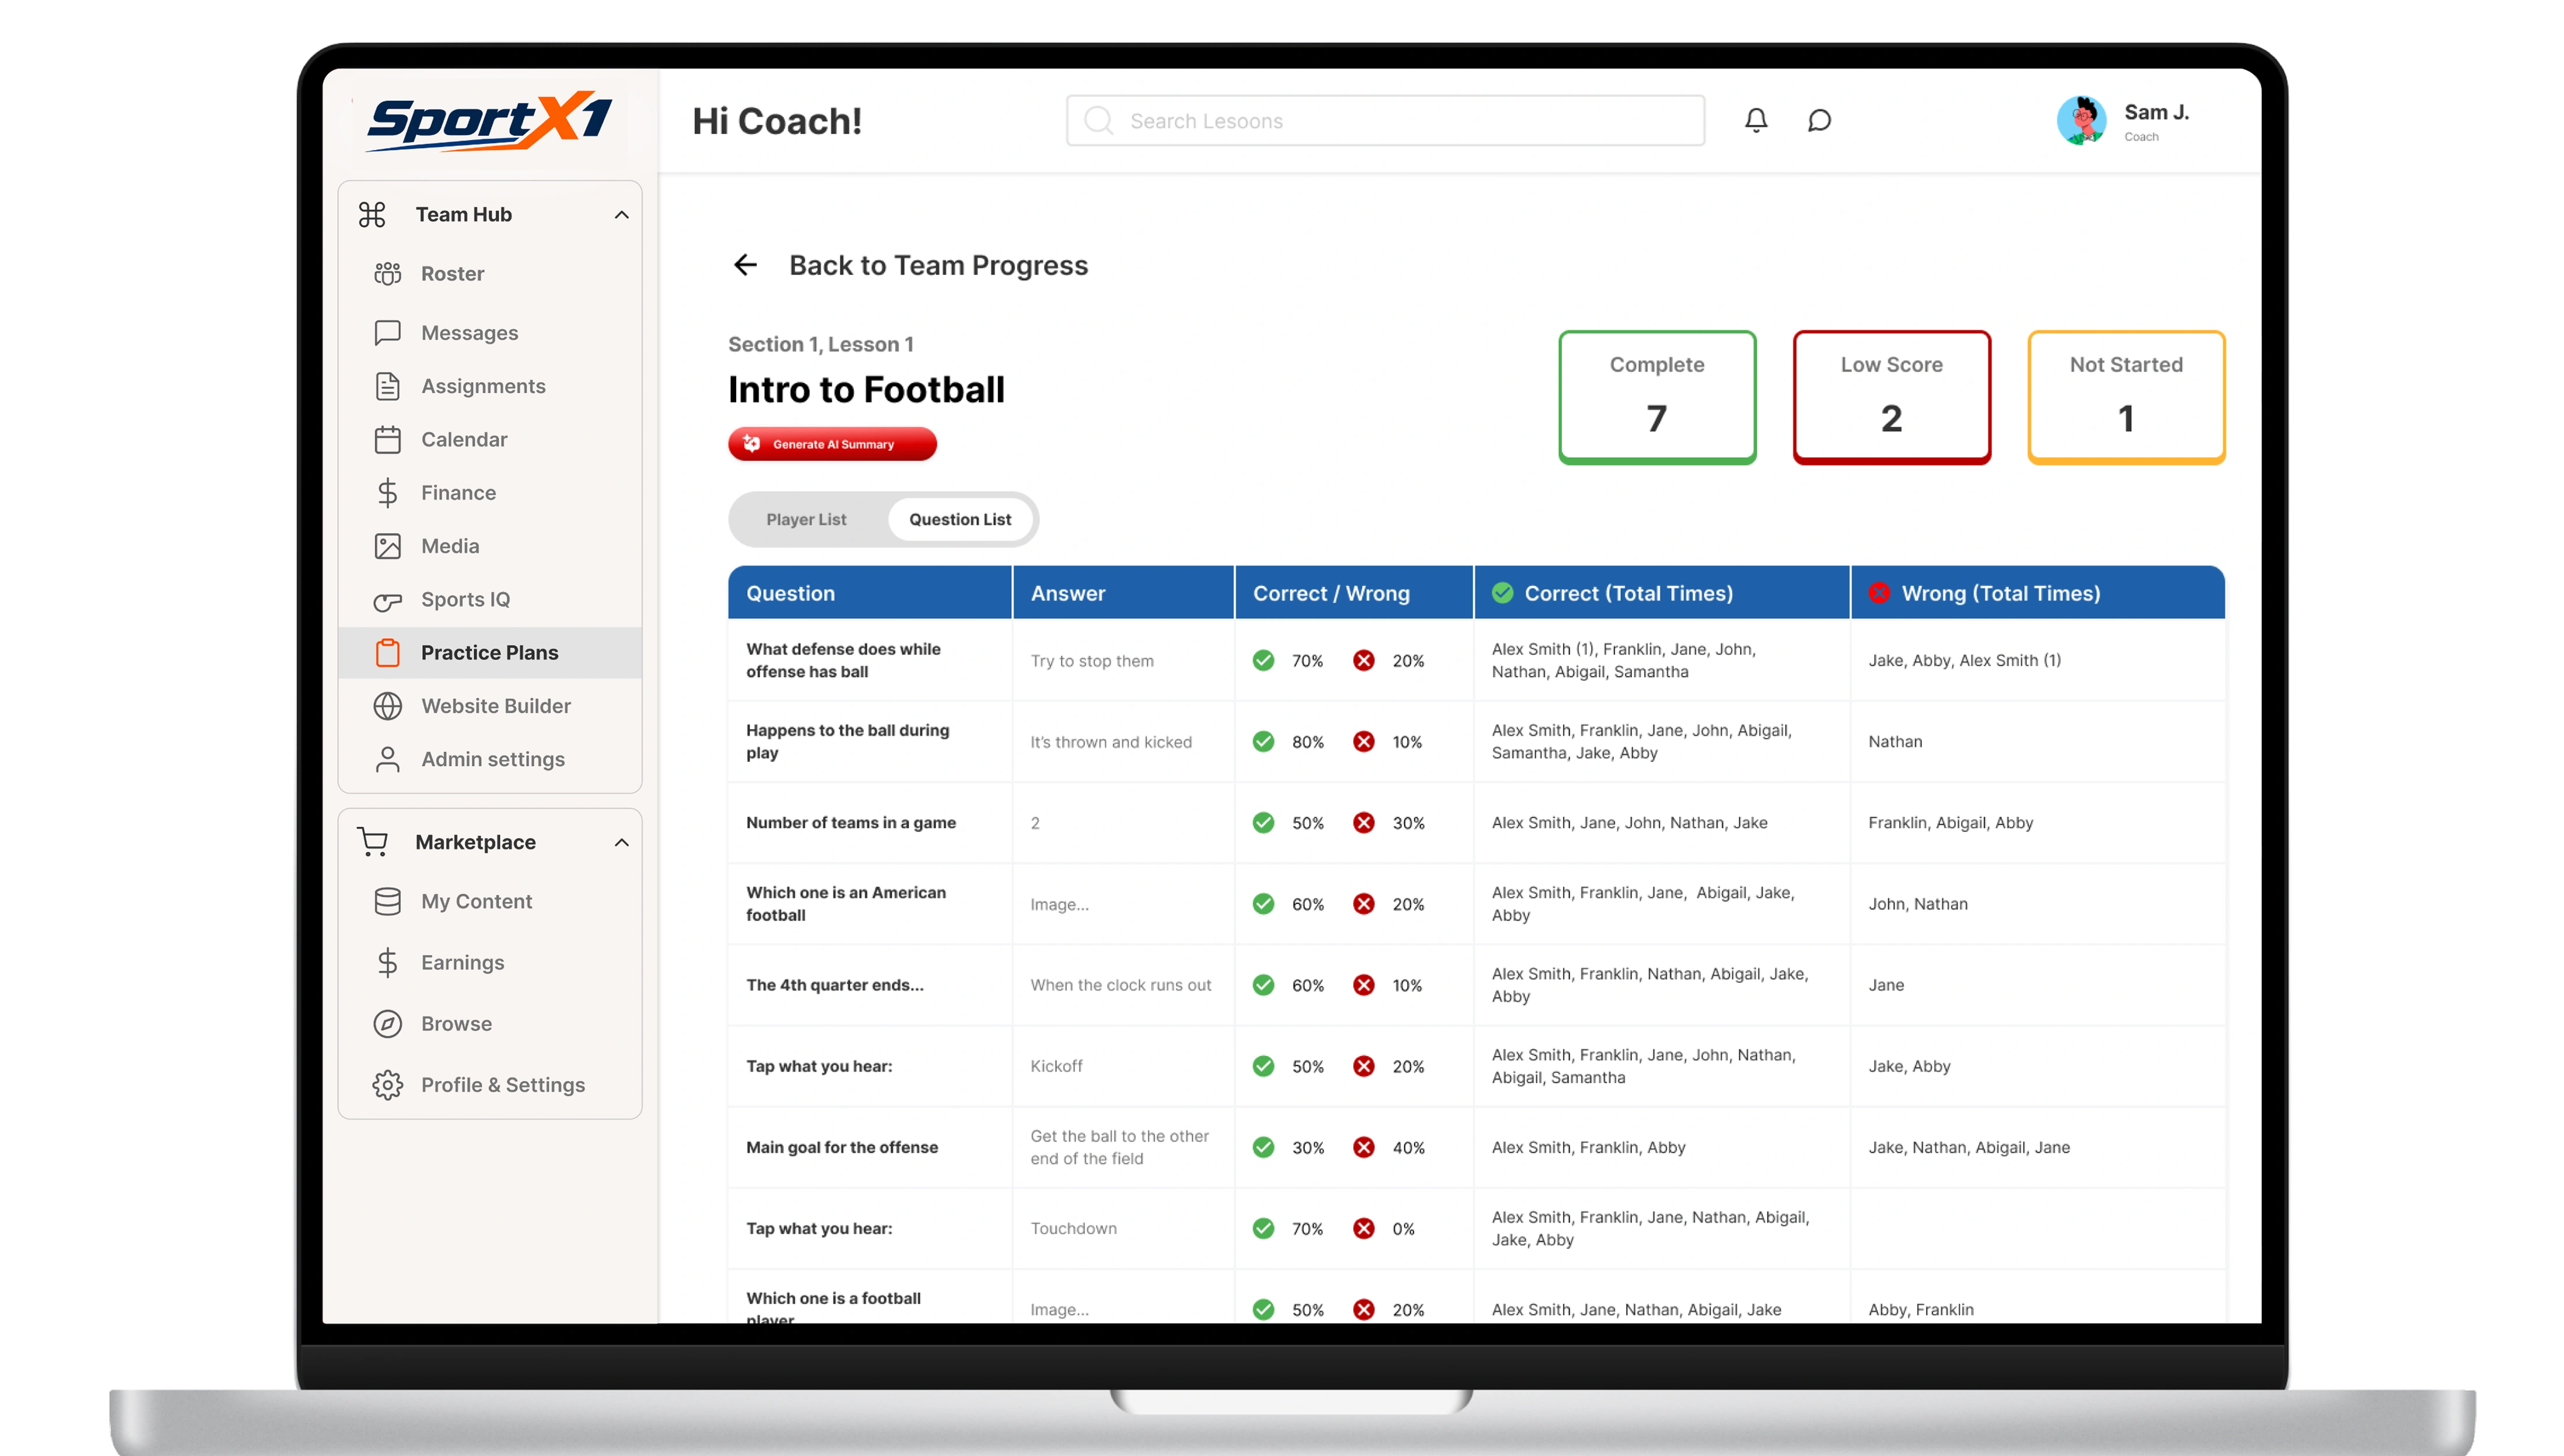Click the SportX1 logo
Viewport: 2564px width, 1456px height.
(x=490, y=121)
